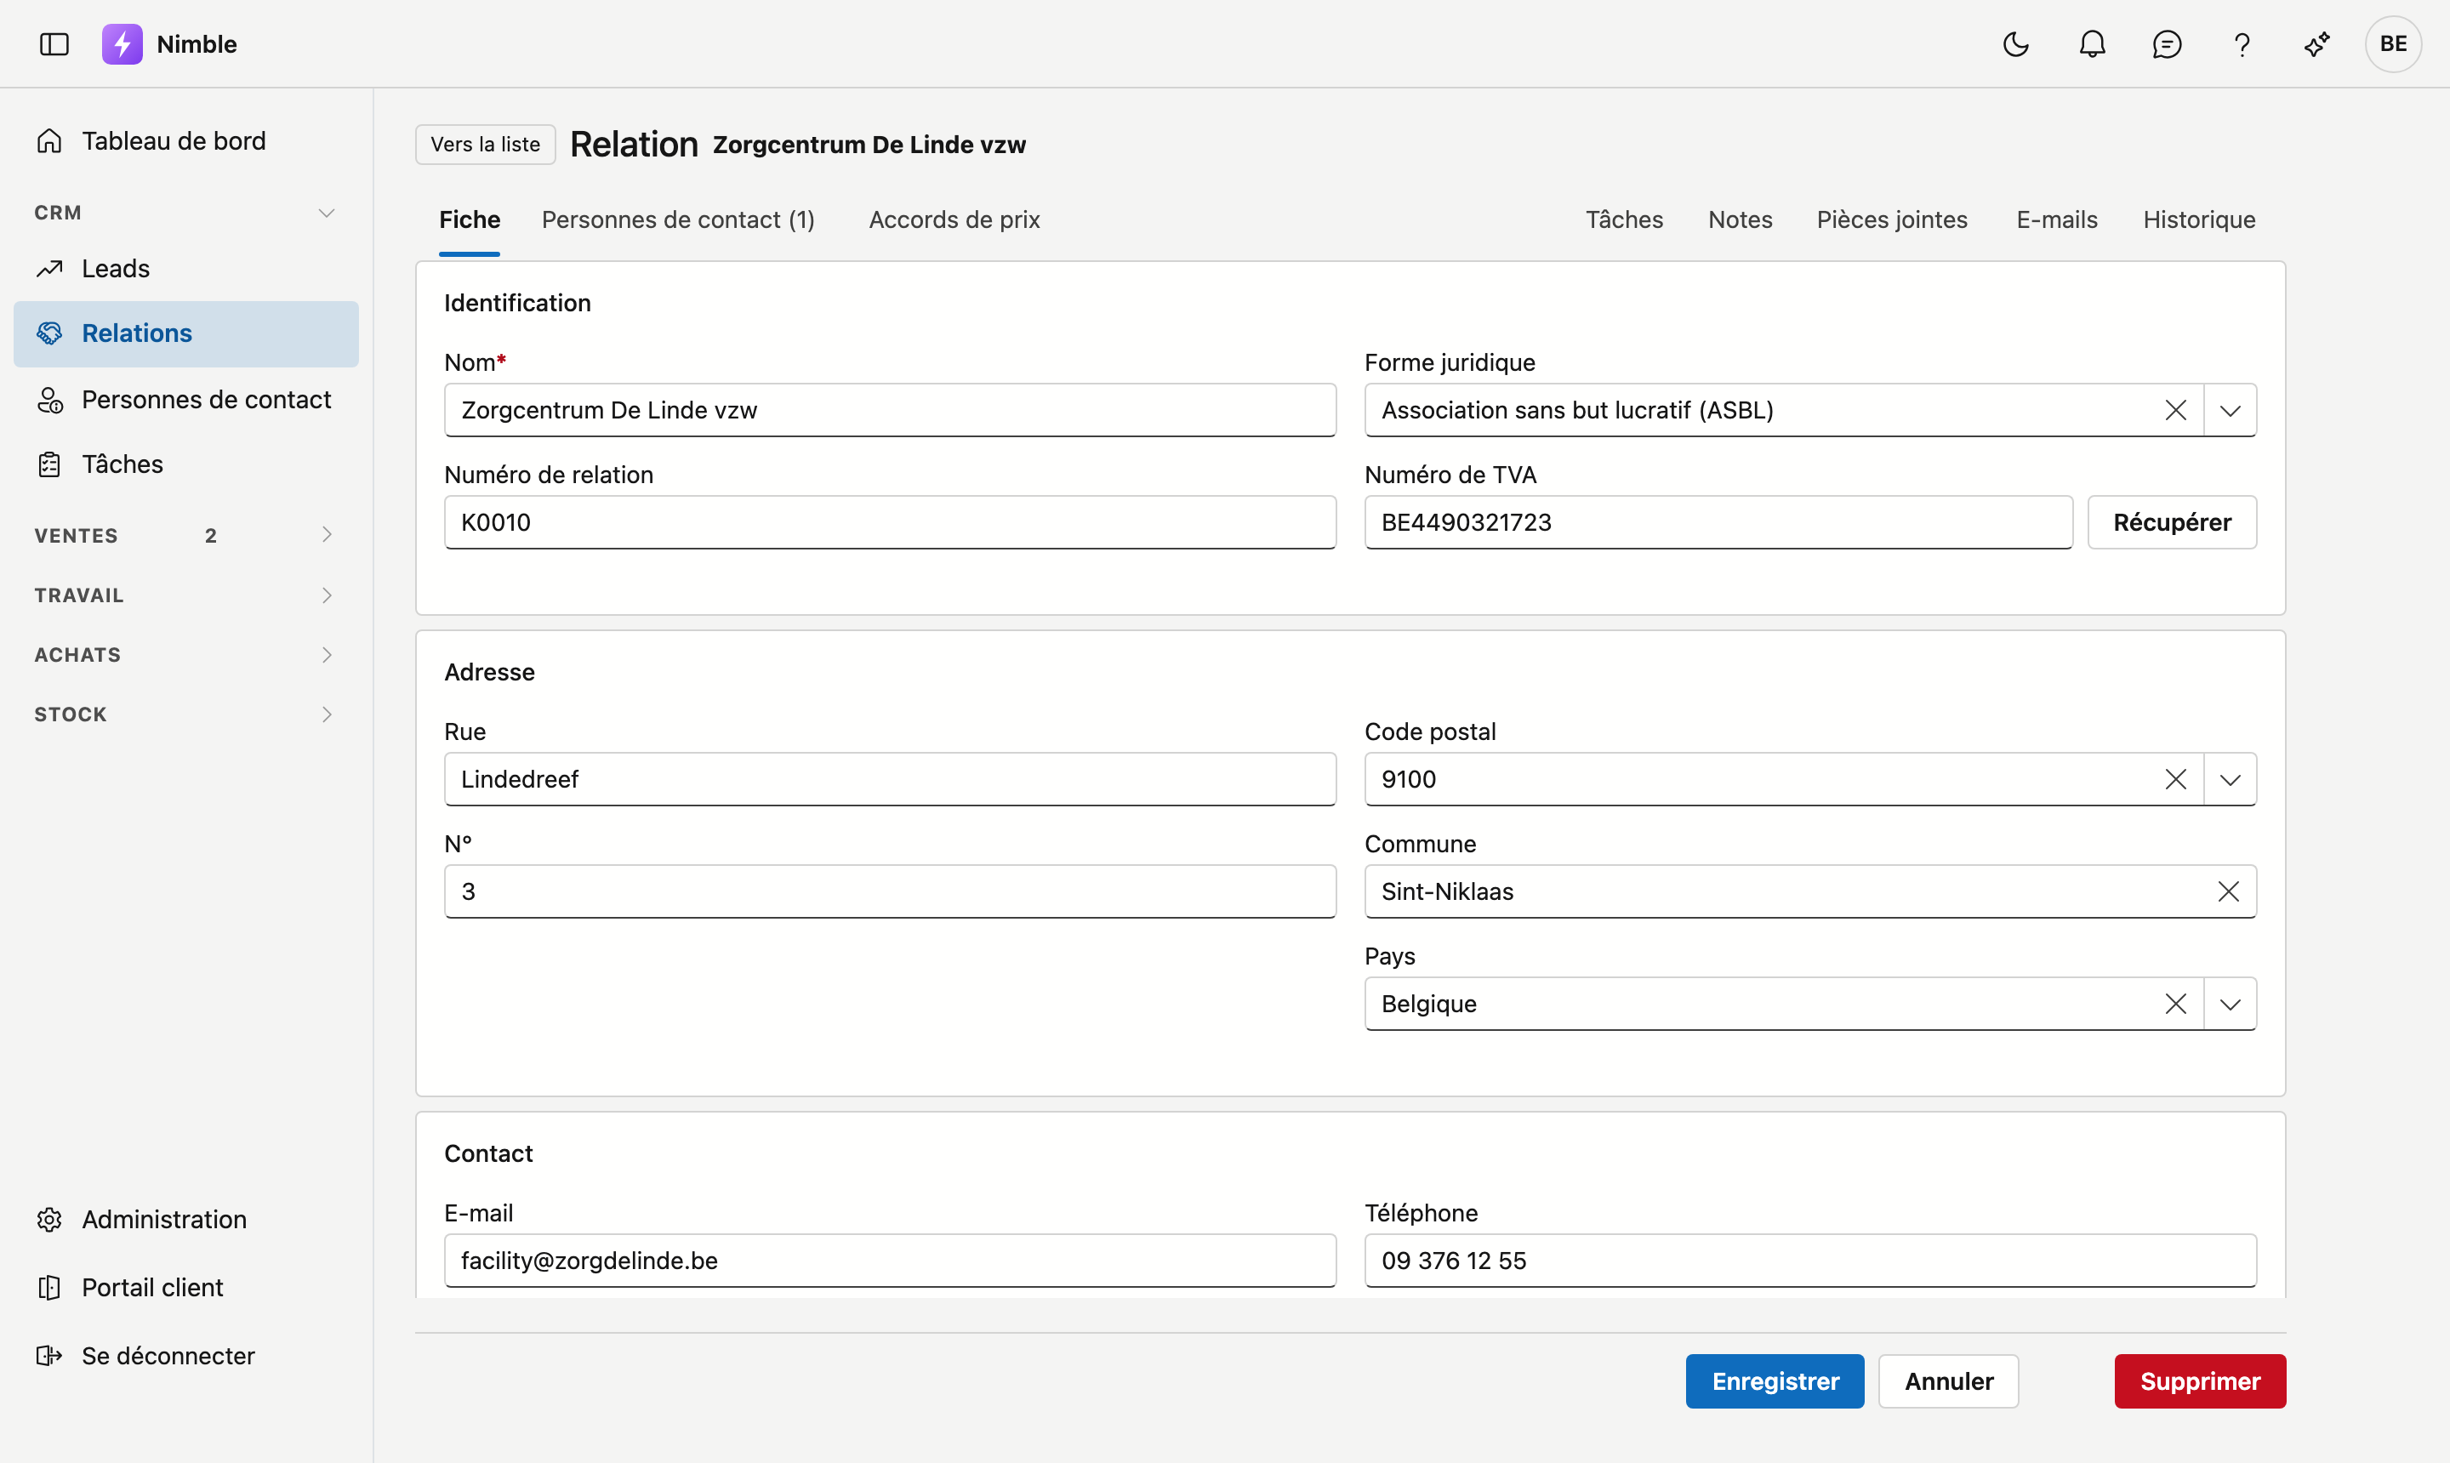Screen dimensions: 2450x1463
Task: Collapse the CRM section
Action: click(327, 213)
